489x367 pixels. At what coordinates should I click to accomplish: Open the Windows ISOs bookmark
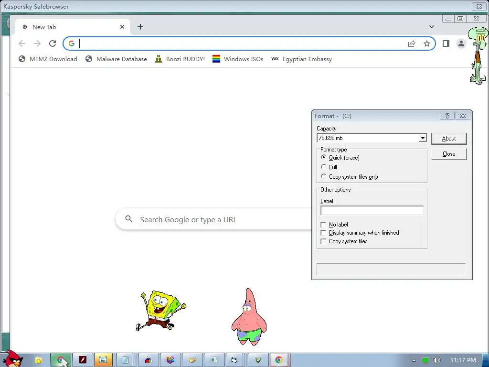238,59
